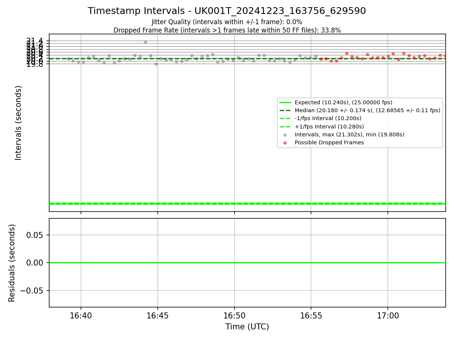The width and height of the screenshot is (454, 340).
Task: Click the dark green dashed Median sample in the legend
Action: [285, 110]
